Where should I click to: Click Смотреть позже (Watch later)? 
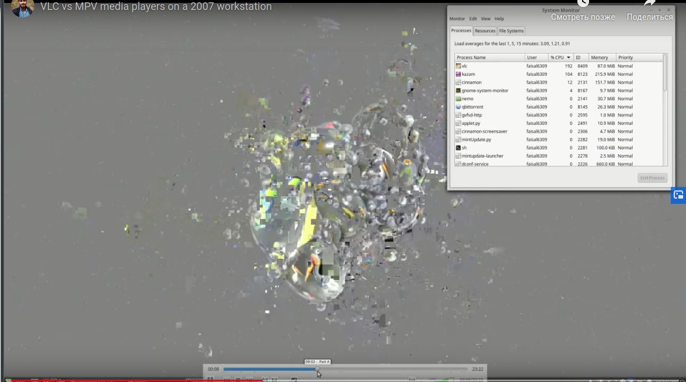[x=583, y=17]
